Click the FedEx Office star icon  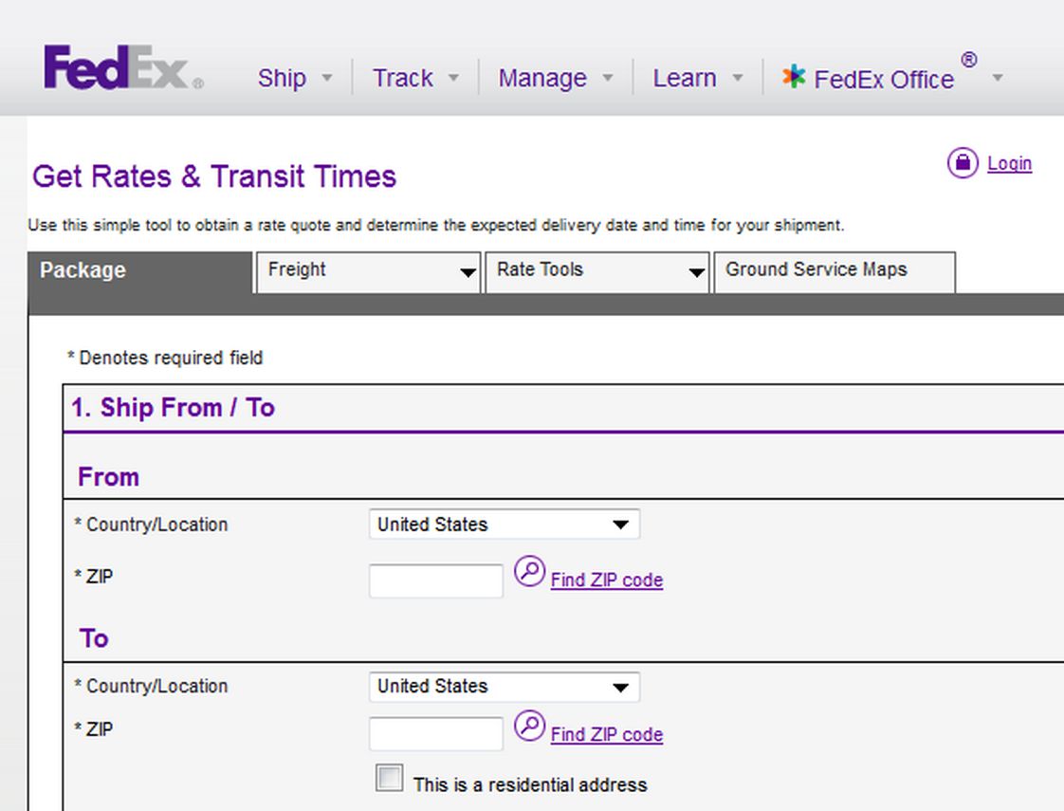[x=794, y=77]
